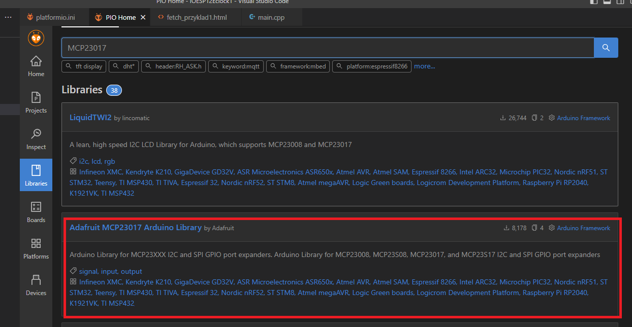Apply the 'header:RH_ASK.h' search suggestion
This screenshot has width=632, height=327.
point(173,66)
